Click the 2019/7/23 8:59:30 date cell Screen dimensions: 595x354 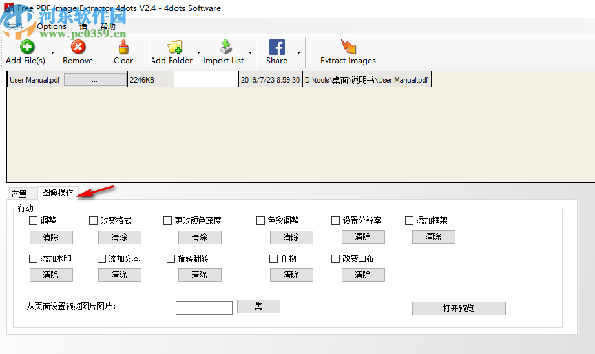[271, 79]
